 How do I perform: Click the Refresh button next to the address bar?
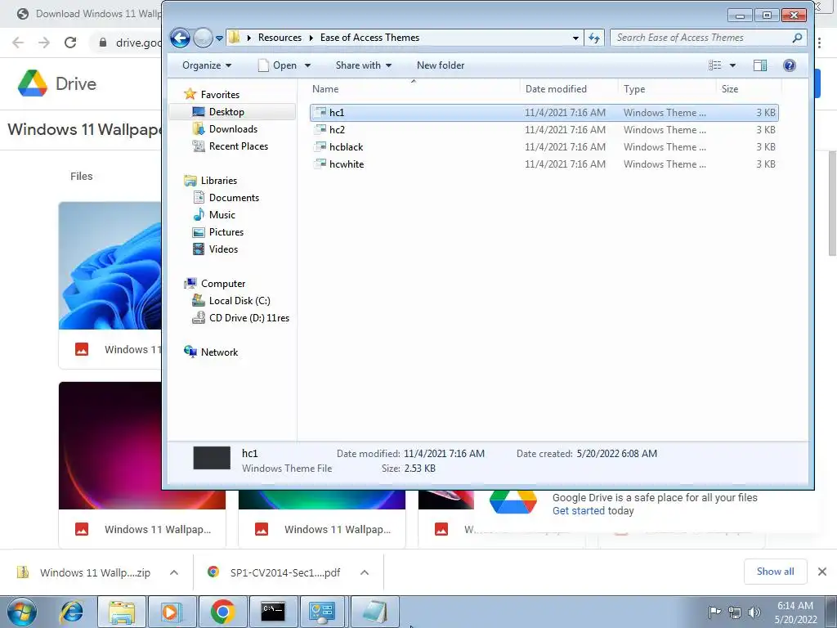[594, 38]
